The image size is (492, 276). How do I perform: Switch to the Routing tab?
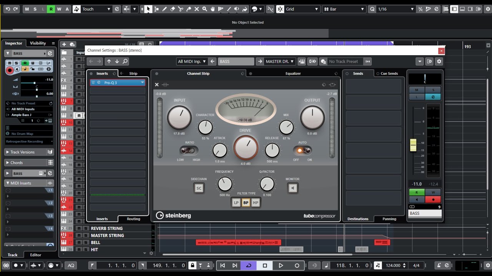[x=133, y=219]
